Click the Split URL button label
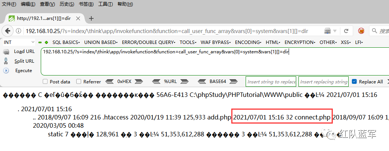This screenshot has height=151, width=389. pos(24,61)
